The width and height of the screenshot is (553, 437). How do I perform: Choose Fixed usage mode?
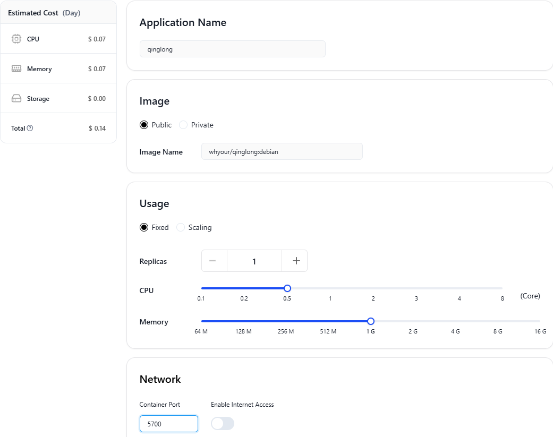click(144, 227)
